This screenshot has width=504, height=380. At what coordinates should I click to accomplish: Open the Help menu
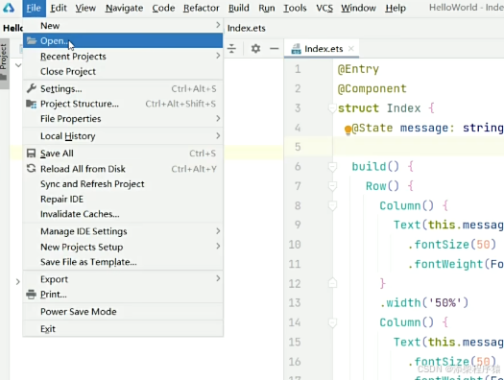click(x=396, y=8)
